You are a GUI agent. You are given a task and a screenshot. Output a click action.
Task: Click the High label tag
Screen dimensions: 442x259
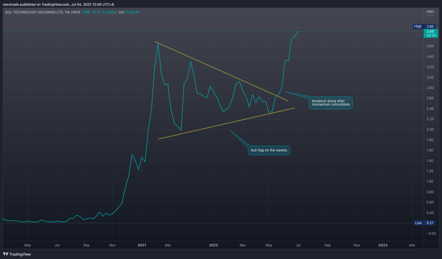[418, 26]
